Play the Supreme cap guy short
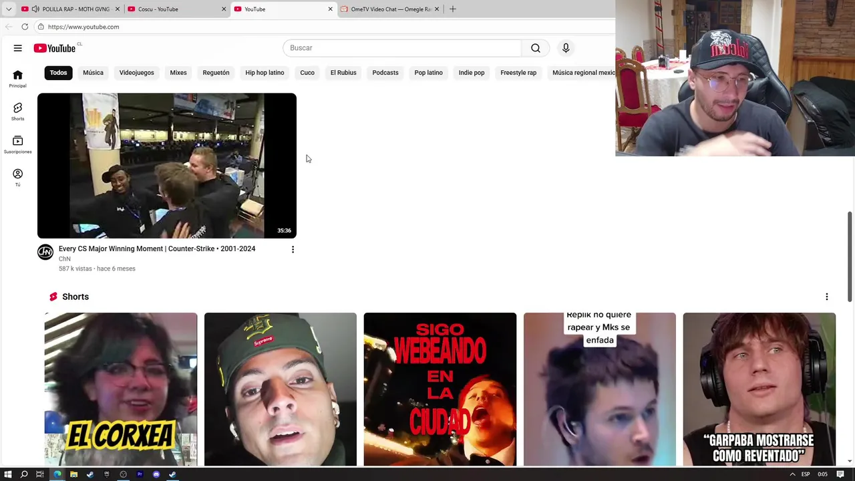Image resolution: width=855 pixels, height=481 pixels. pyautogui.click(x=281, y=389)
